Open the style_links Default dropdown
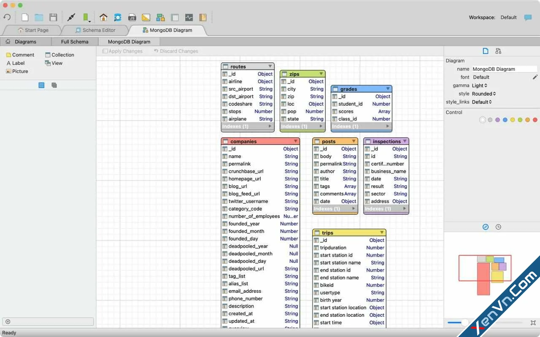The image size is (540, 337). [482, 102]
